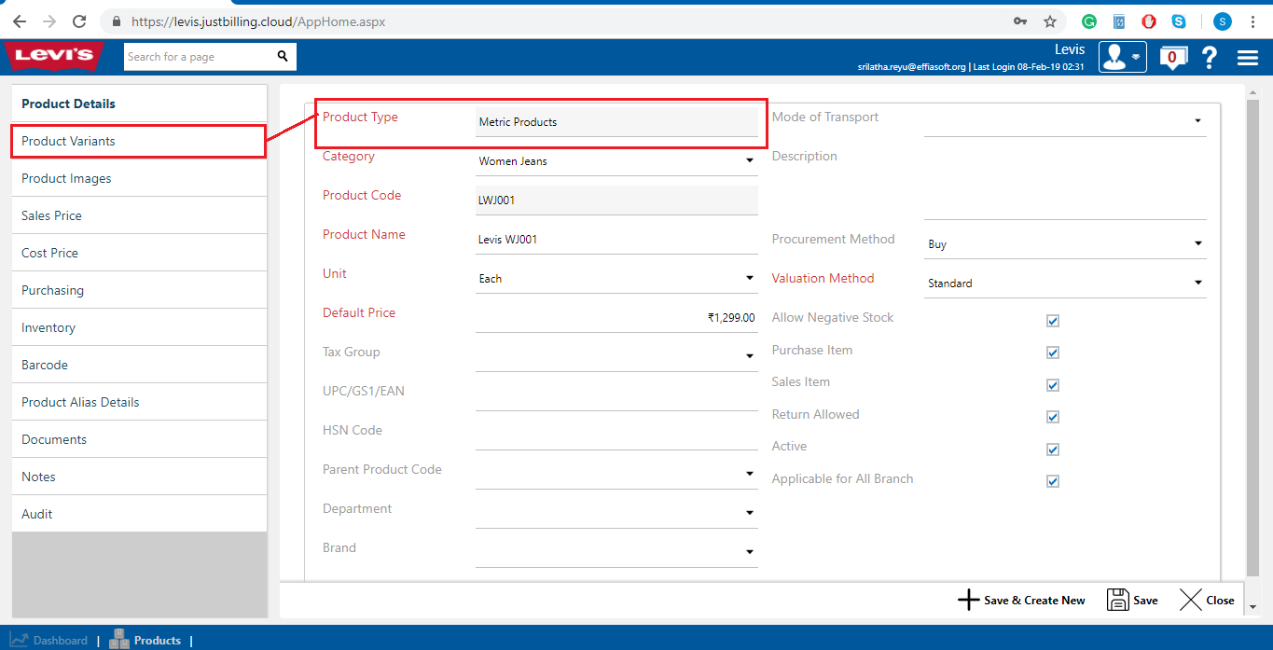Toggle Applicable for All Branch checkbox

click(1053, 481)
